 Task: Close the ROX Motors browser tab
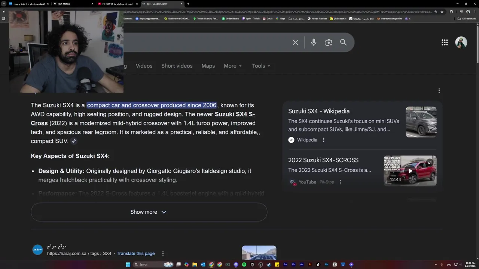pyautogui.click(x=92, y=4)
